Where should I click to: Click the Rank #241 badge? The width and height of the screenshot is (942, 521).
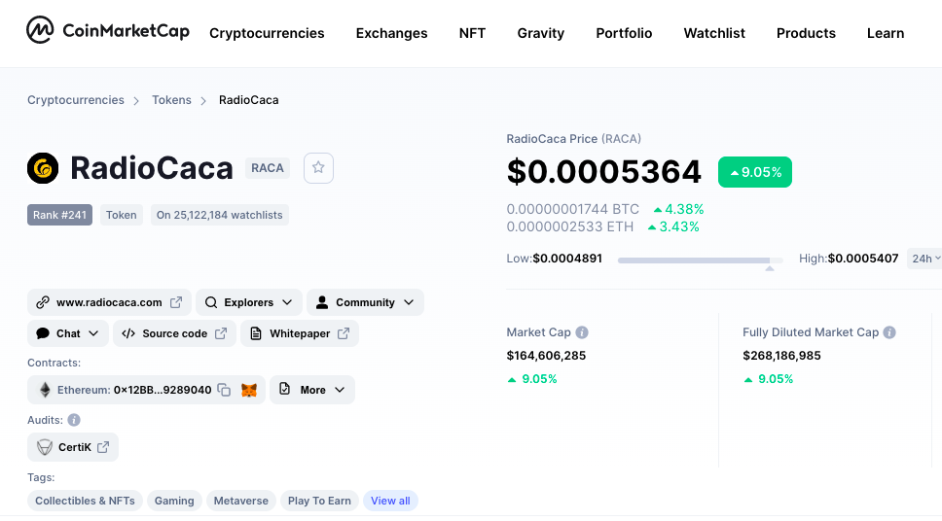59,215
